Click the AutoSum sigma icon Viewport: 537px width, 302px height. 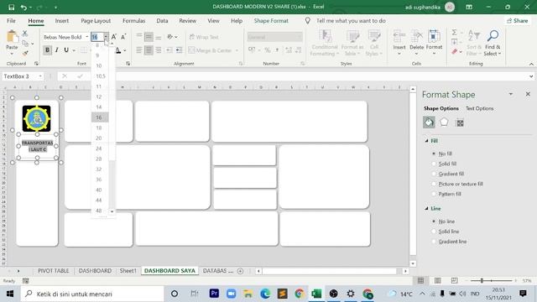coord(454,32)
